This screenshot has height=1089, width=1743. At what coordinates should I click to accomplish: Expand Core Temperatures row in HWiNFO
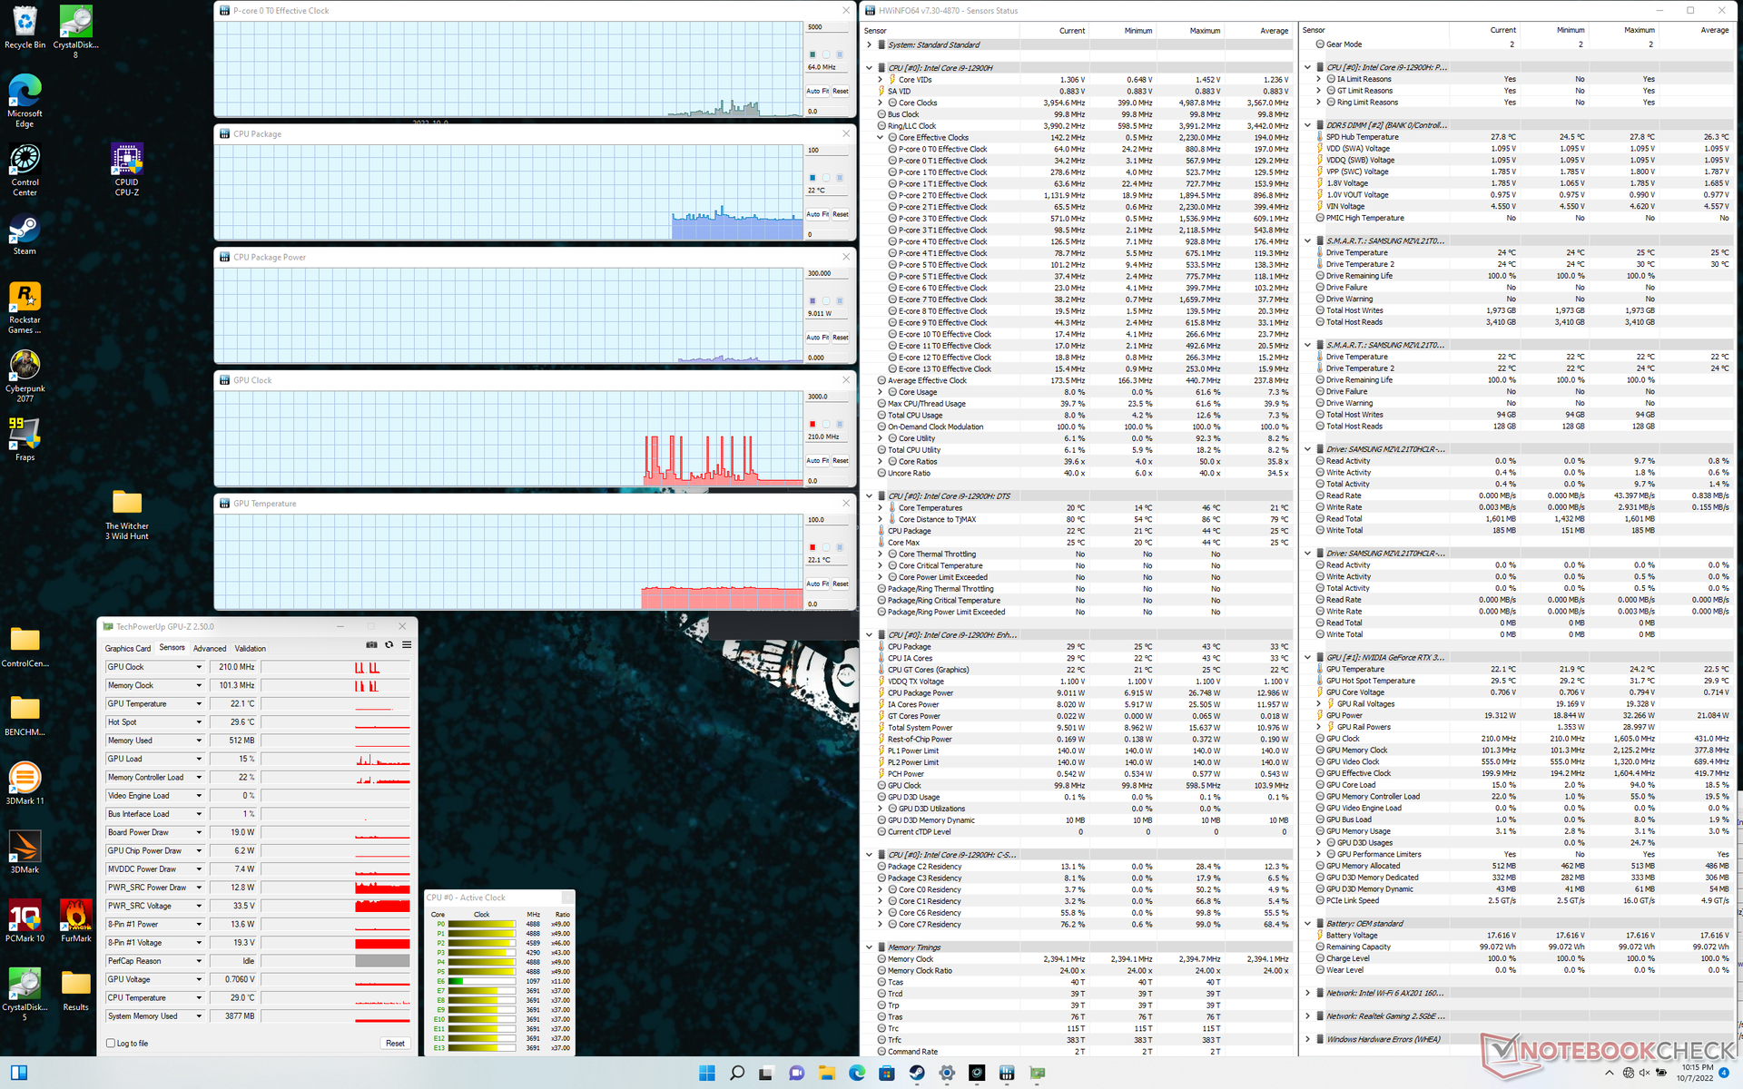pos(881,508)
